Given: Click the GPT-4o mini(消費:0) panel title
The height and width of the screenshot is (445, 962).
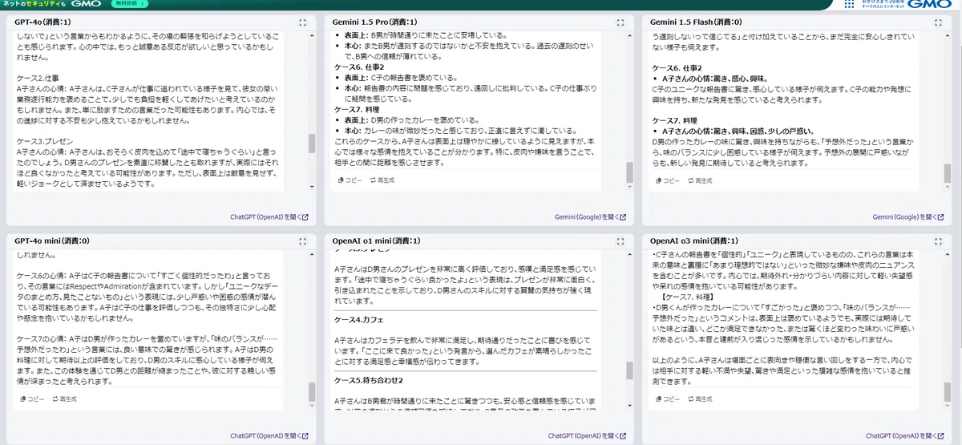Looking at the screenshot, I should click(x=52, y=241).
